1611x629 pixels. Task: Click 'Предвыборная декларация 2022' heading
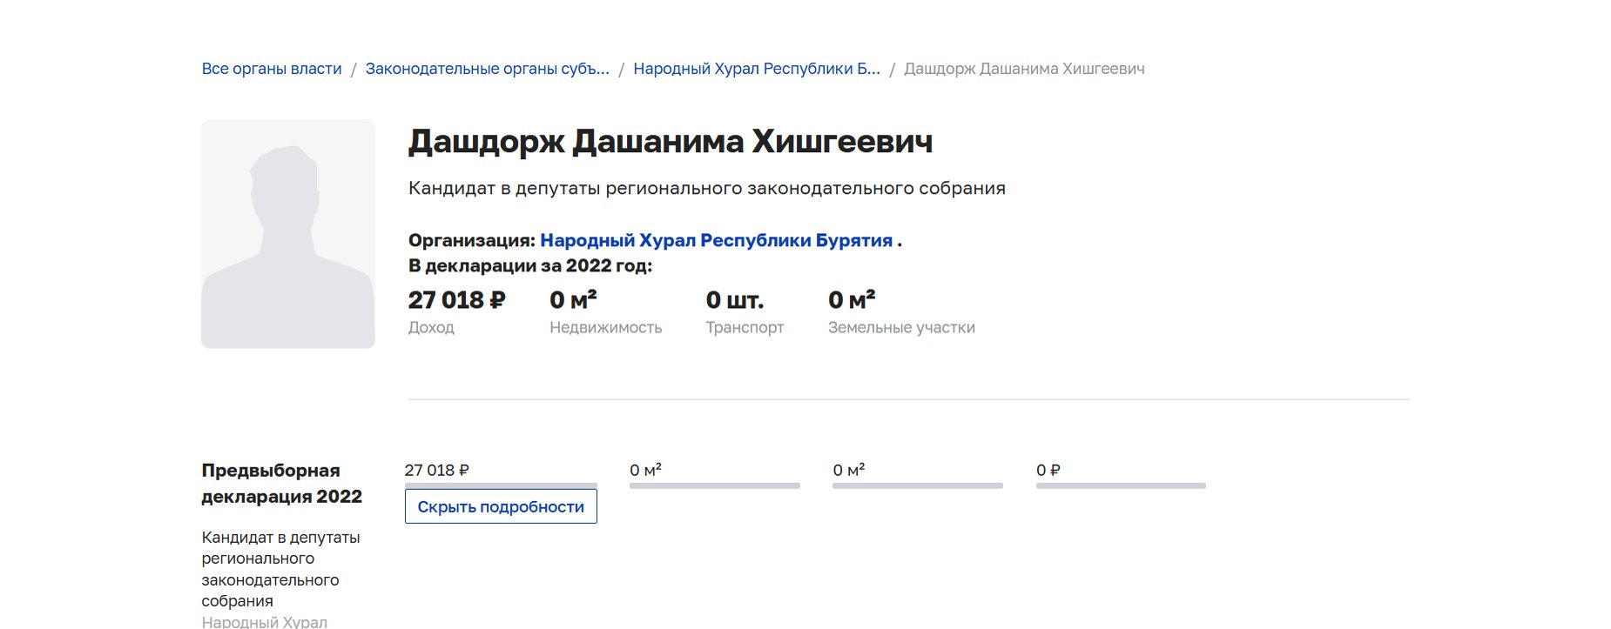(x=281, y=484)
